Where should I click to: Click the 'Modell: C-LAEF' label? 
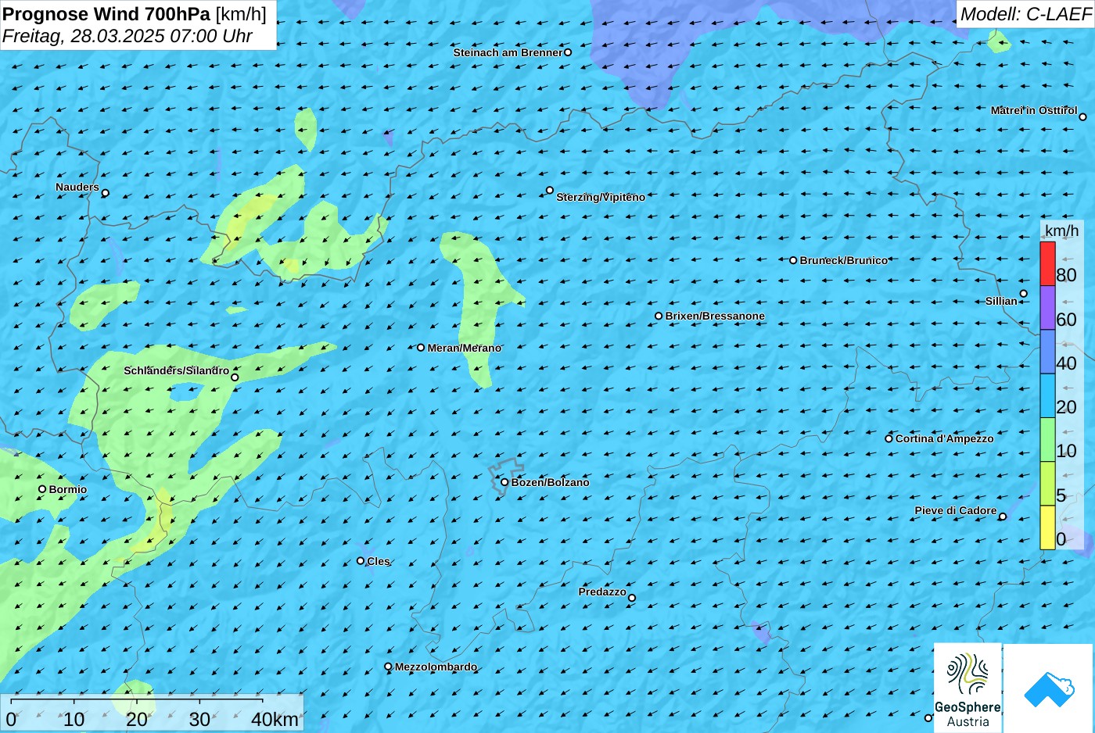(x=1025, y=14)
